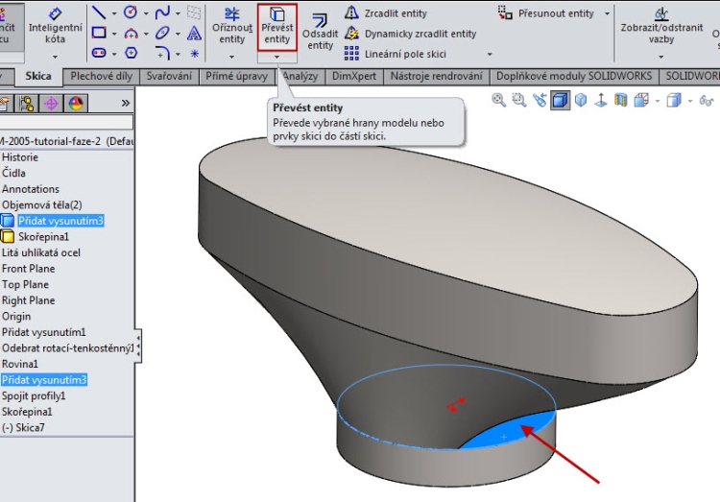Click the Previous View icon
This screenshot has width=720, height=502.
coord(540,100)
